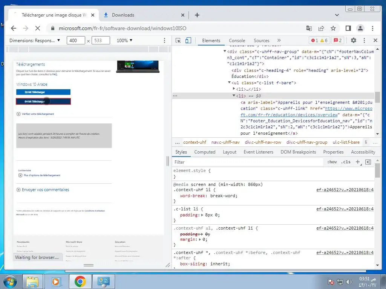Add new style rule plus icon
Viewport: 386px width, 289px height.
tap(358, 162)
